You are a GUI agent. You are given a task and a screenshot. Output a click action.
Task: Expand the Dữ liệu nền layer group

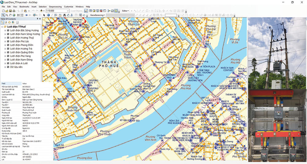[5, 67]
